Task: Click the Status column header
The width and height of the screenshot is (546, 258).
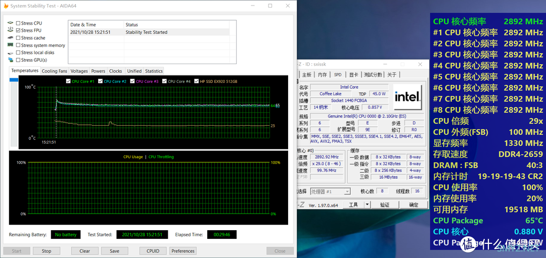Action: (x=176, y=25)
